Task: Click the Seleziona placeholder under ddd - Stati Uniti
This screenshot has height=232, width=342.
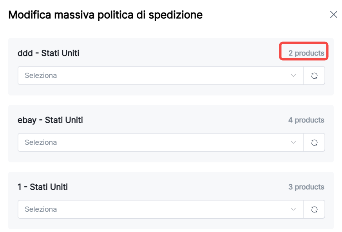Action: coord(41,76)
